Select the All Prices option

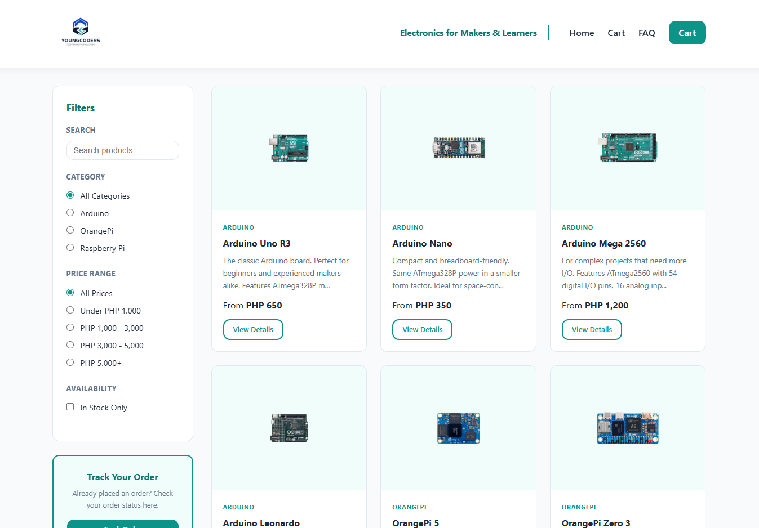pyautogui.click(x=70, y=293)
